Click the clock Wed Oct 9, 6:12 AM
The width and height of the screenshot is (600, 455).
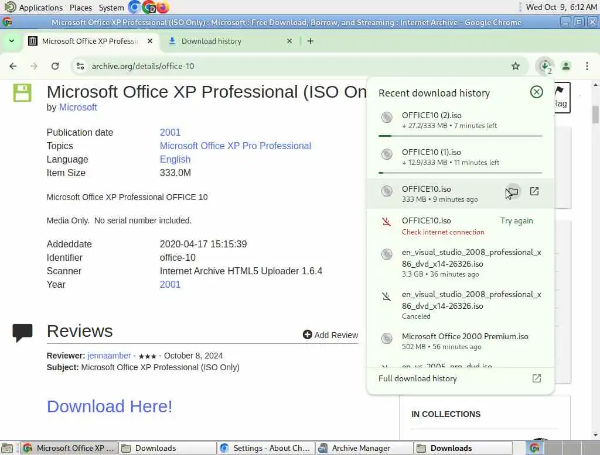(561, 7)
